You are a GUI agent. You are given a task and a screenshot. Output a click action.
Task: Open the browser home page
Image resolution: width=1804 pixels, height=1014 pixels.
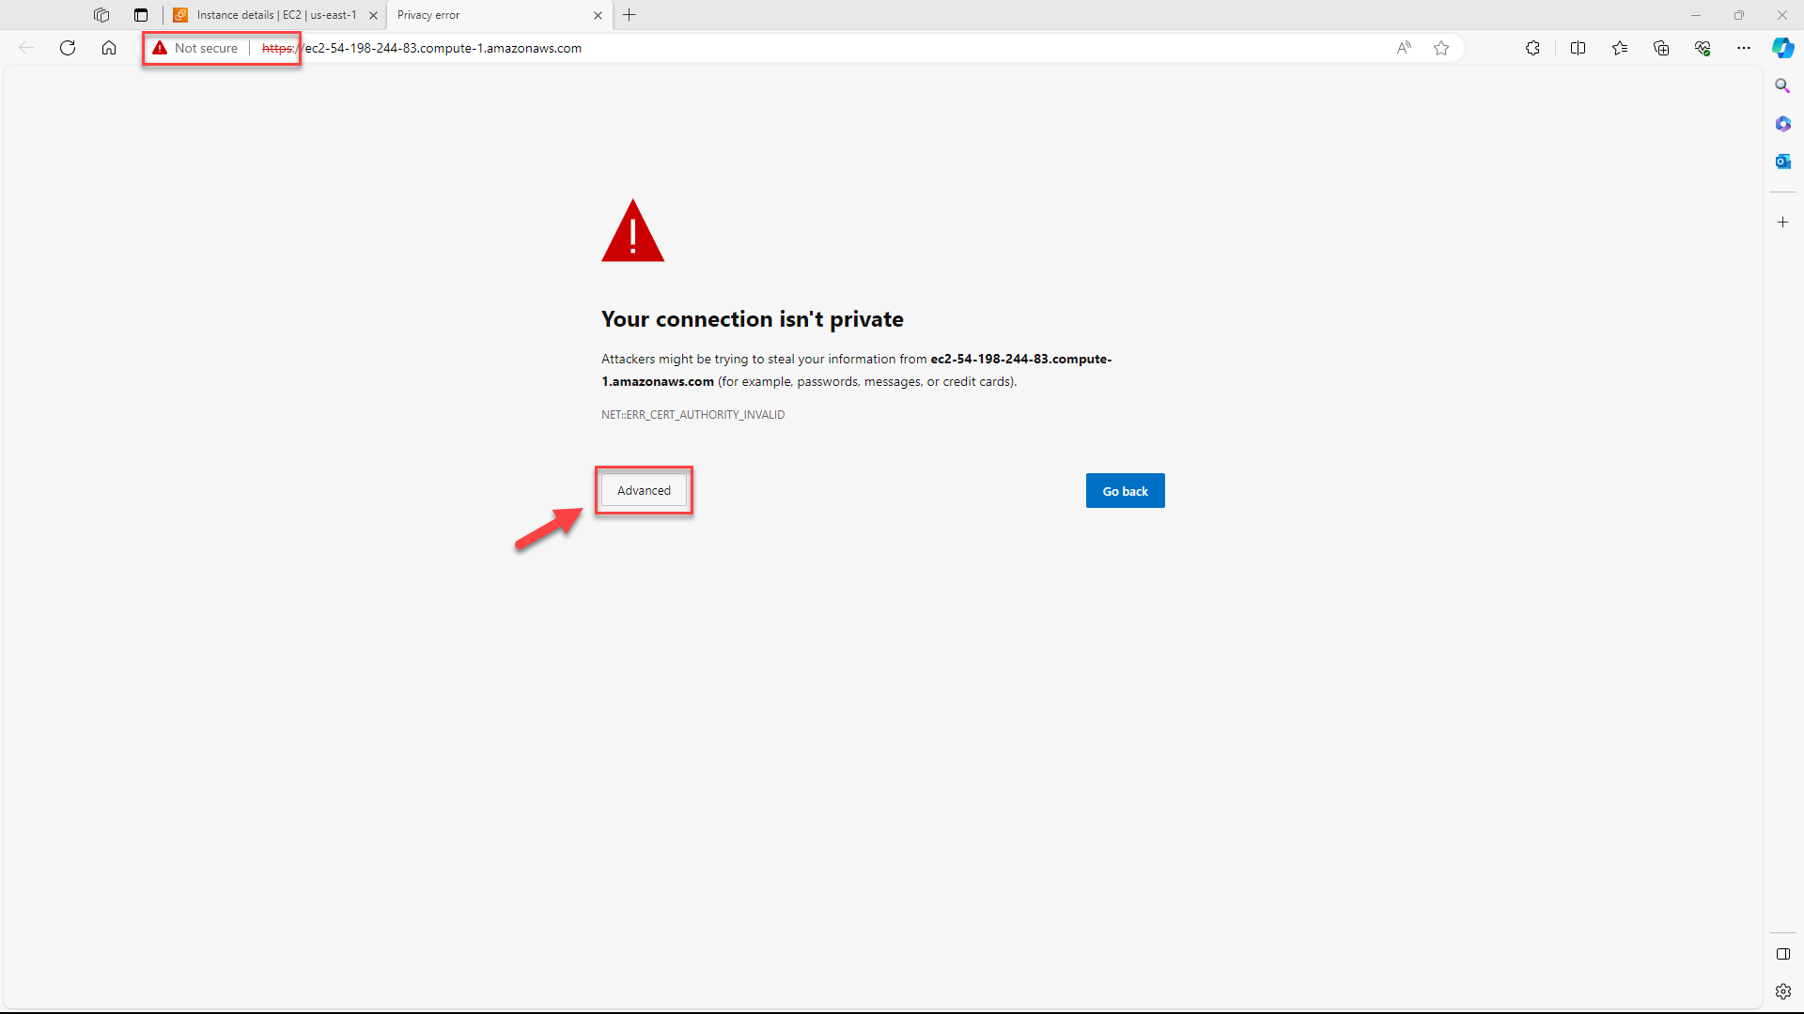[x=109, y=48]
